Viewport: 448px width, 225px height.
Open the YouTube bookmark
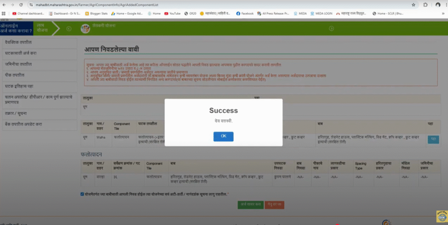tap(172, 14)
